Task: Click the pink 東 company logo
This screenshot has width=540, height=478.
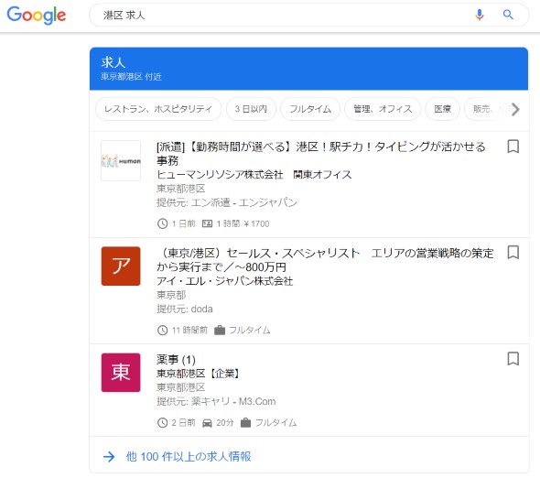Action: 121,373
